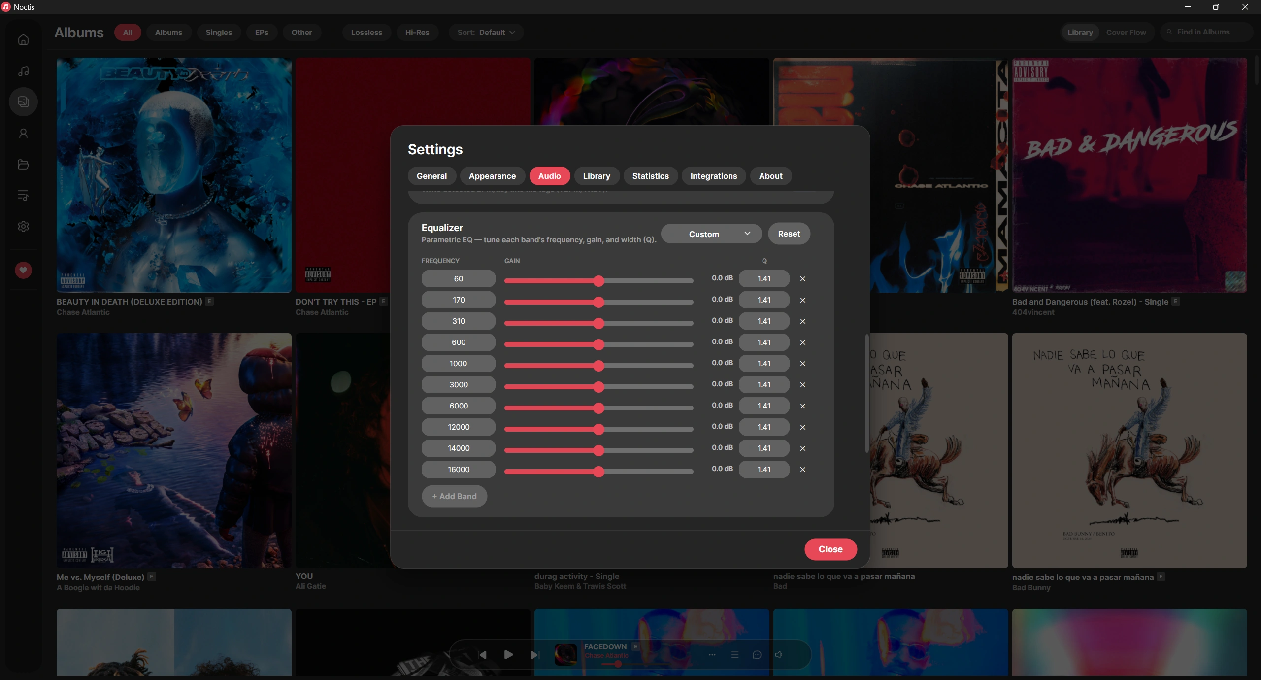Open the EQ preset Custom dropdown

pyautogui.click(x=711, y=234)
